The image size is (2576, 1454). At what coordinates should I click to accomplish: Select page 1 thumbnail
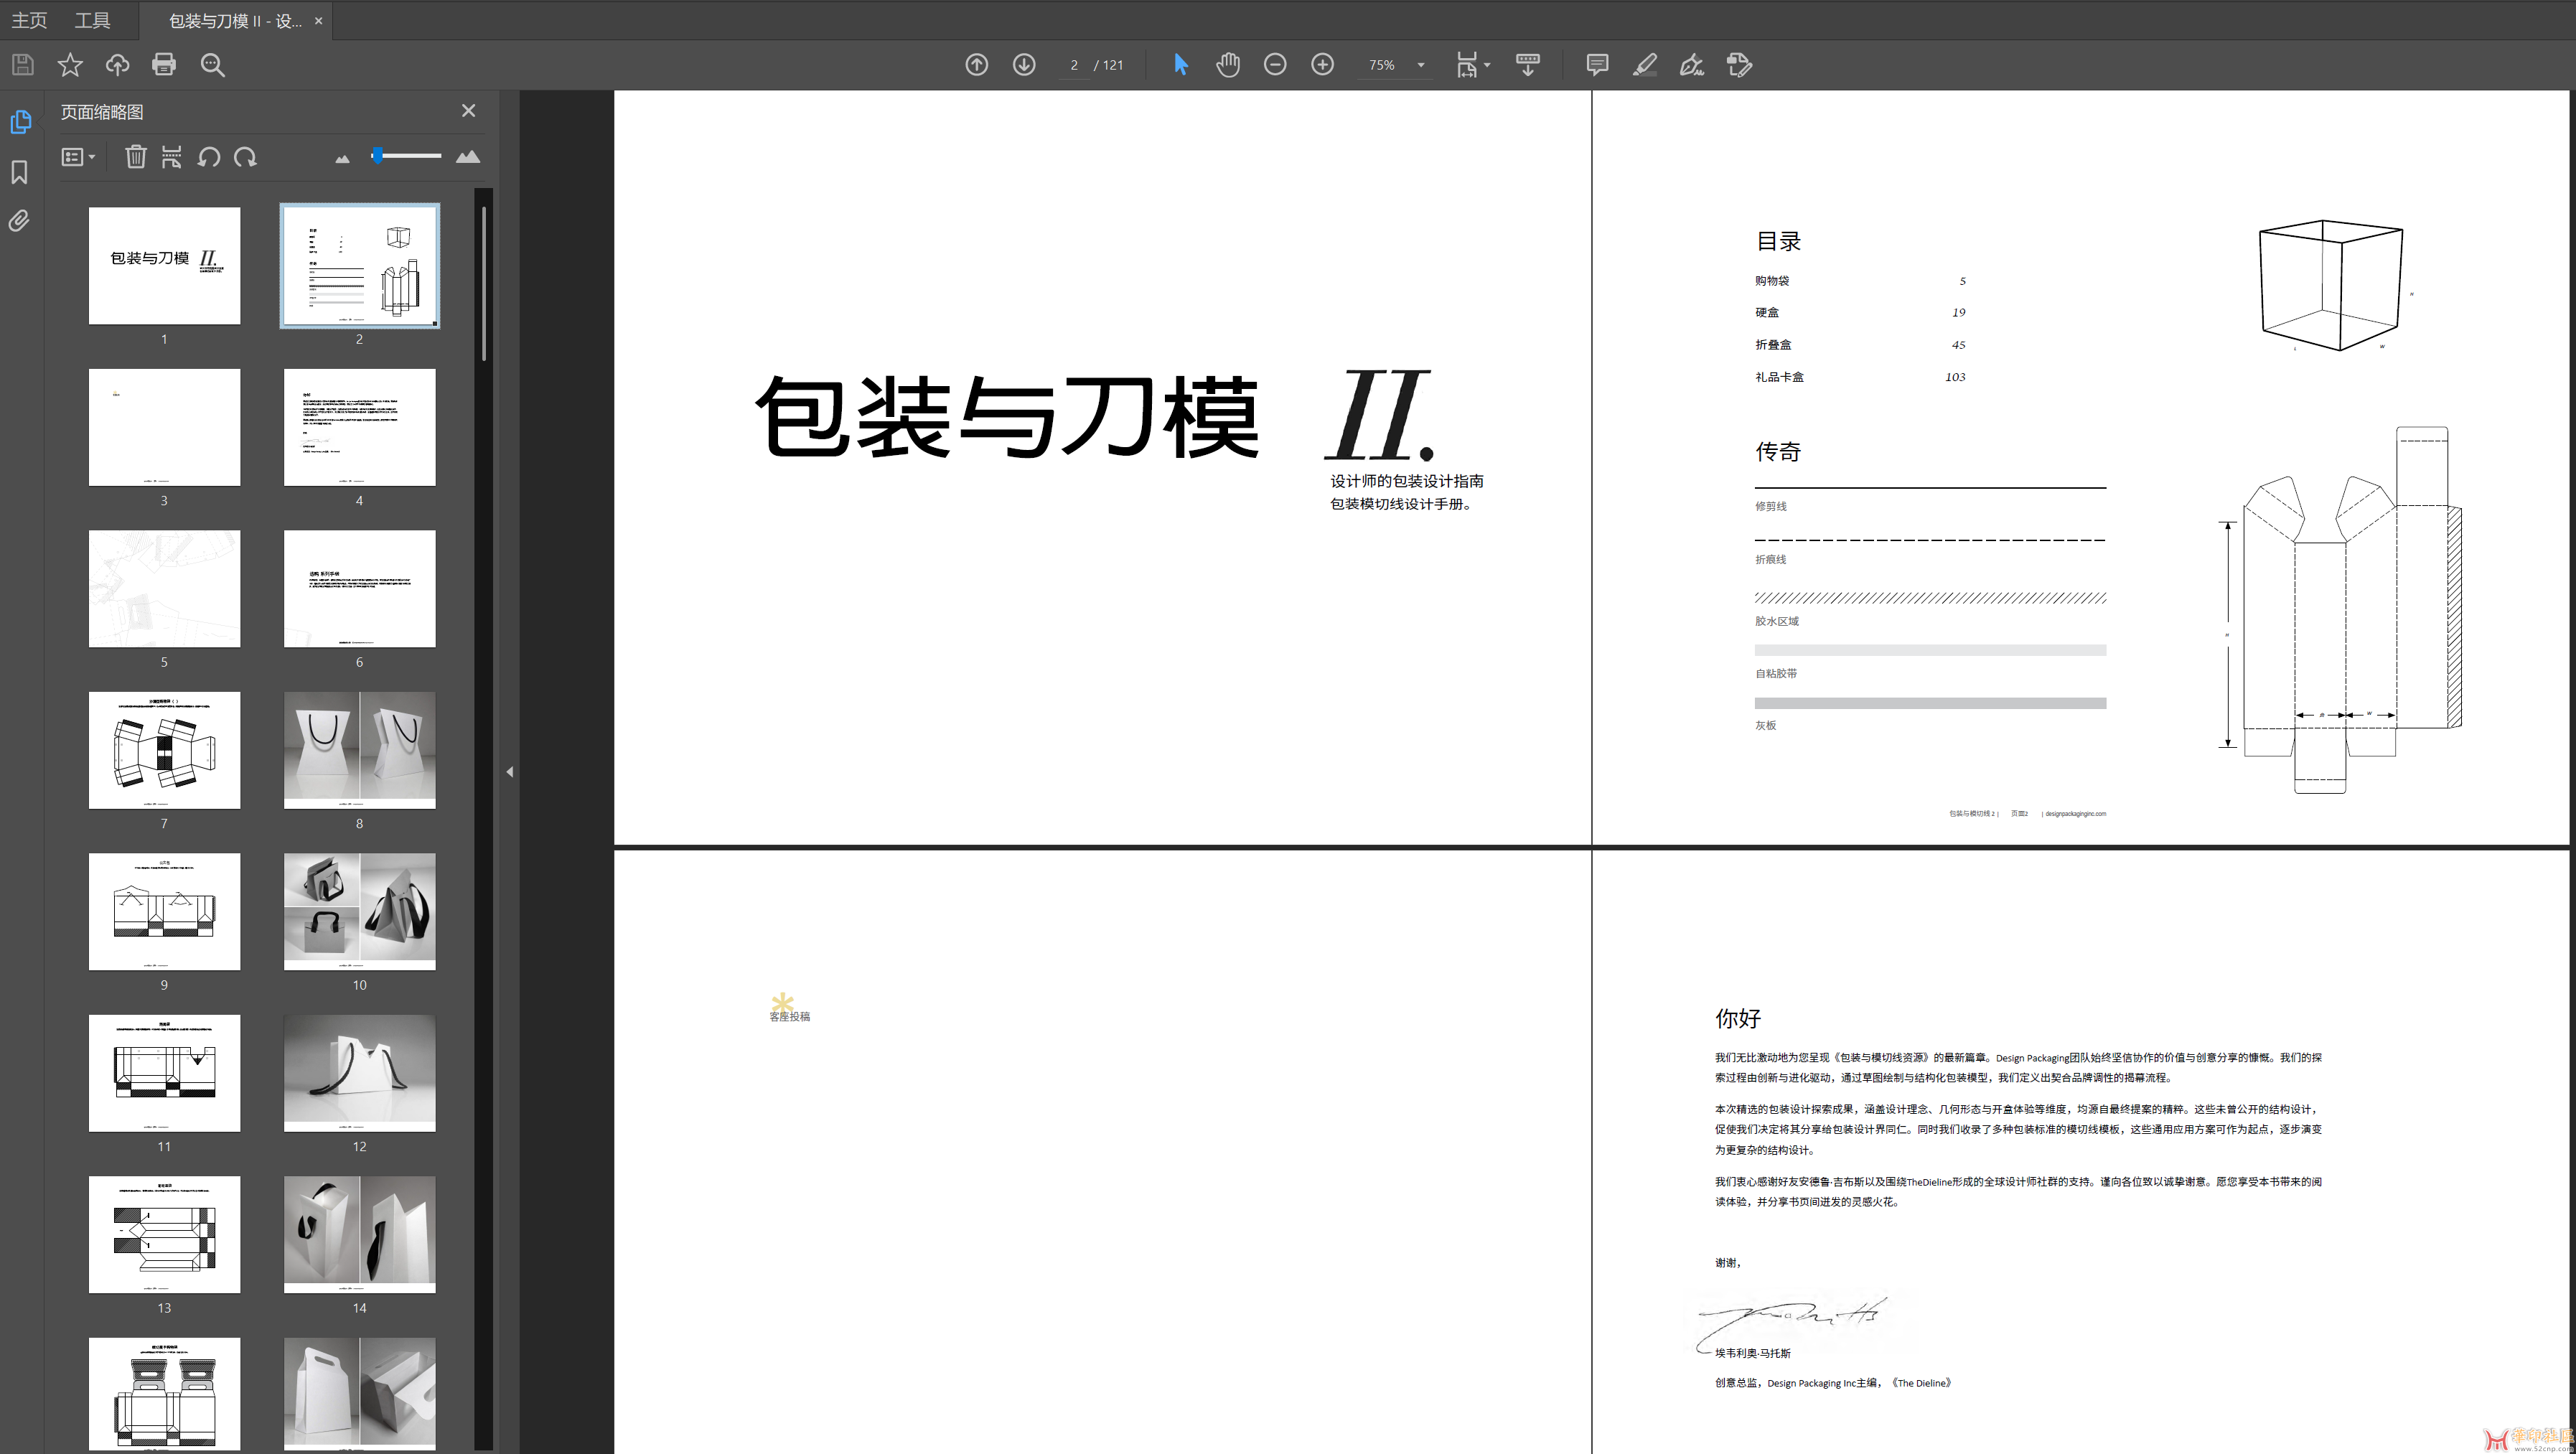pyautogui.click(x=164, y=266)
